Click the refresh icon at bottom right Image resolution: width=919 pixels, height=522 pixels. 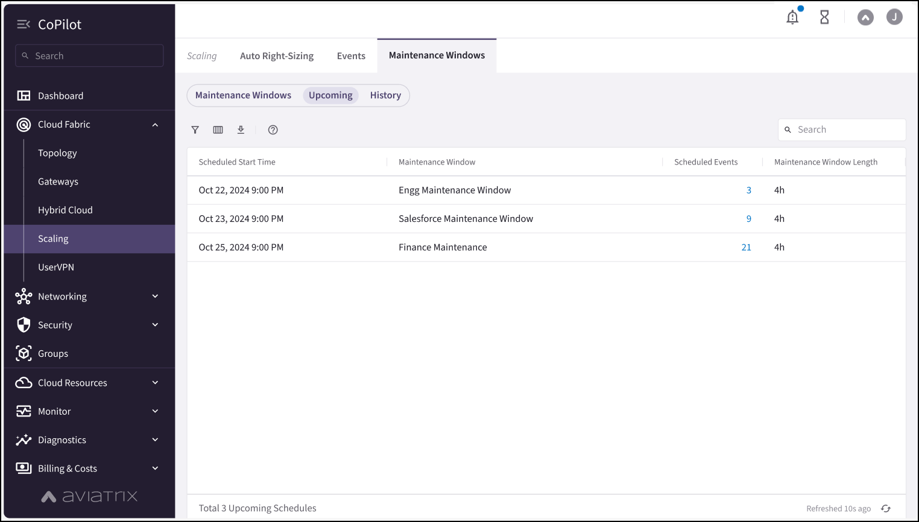(886, 509)
